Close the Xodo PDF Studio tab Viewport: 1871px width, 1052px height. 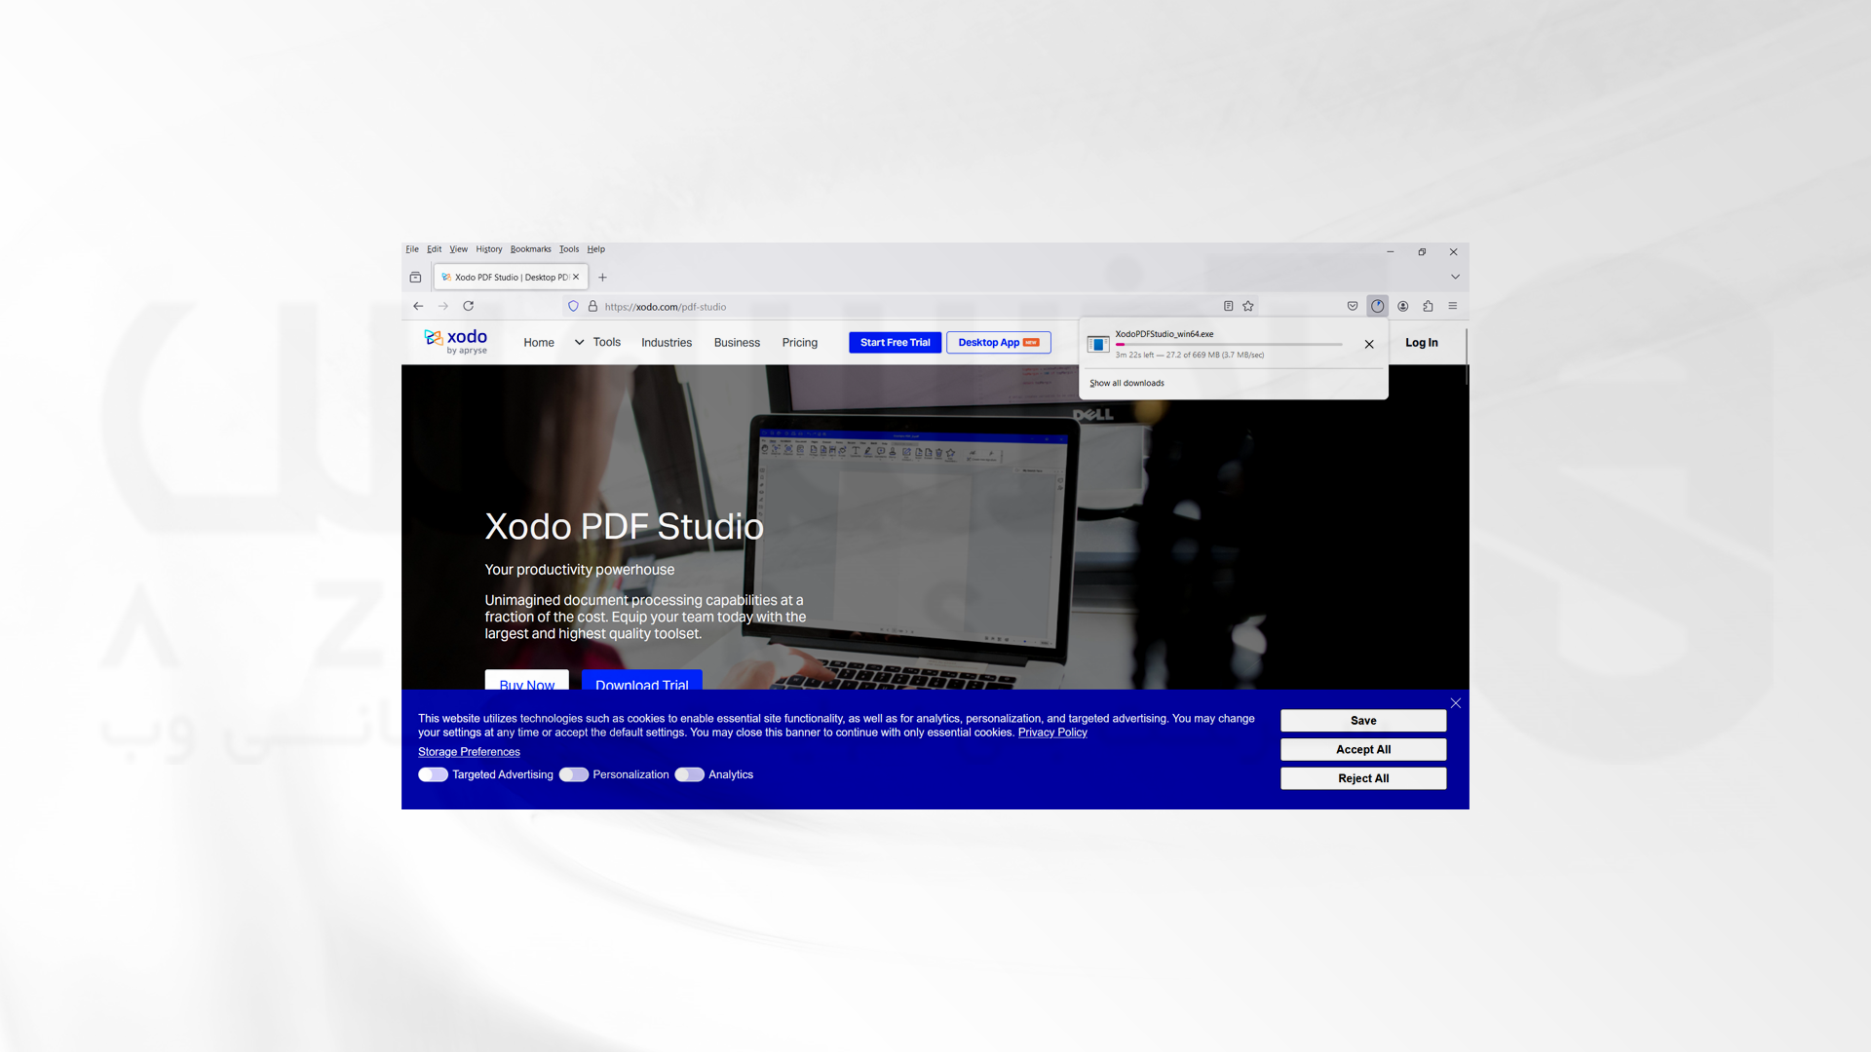pos(576,277)
